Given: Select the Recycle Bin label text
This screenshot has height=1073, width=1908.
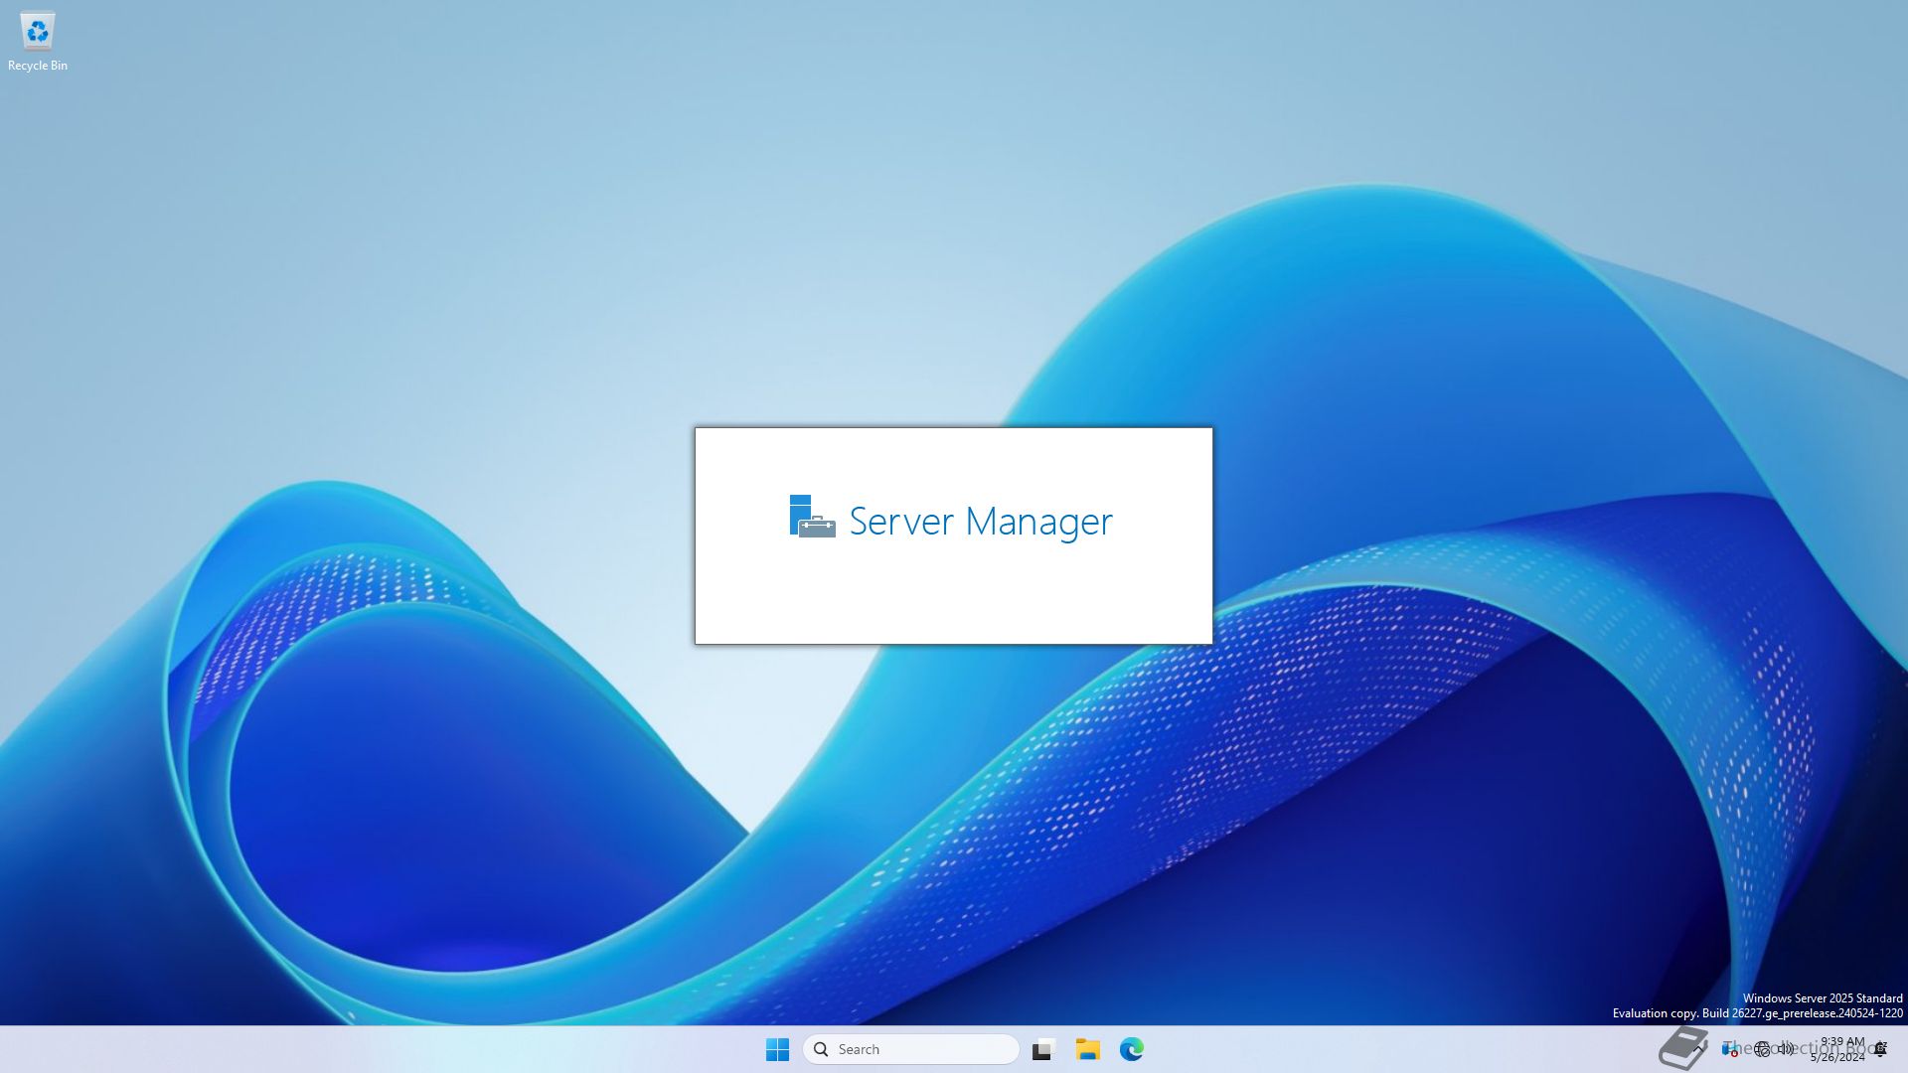Looking at the screenshot, I should click(38, 66).
